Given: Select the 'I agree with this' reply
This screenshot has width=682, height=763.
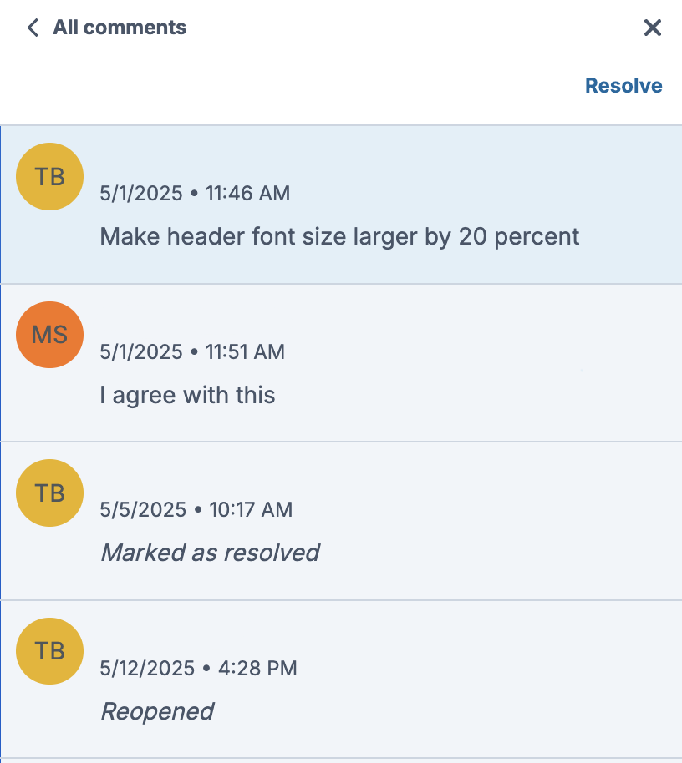Looking at the screenshot, I should click(187, 395).
